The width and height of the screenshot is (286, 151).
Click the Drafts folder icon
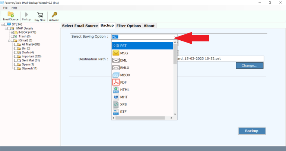(x=19, y=53)
